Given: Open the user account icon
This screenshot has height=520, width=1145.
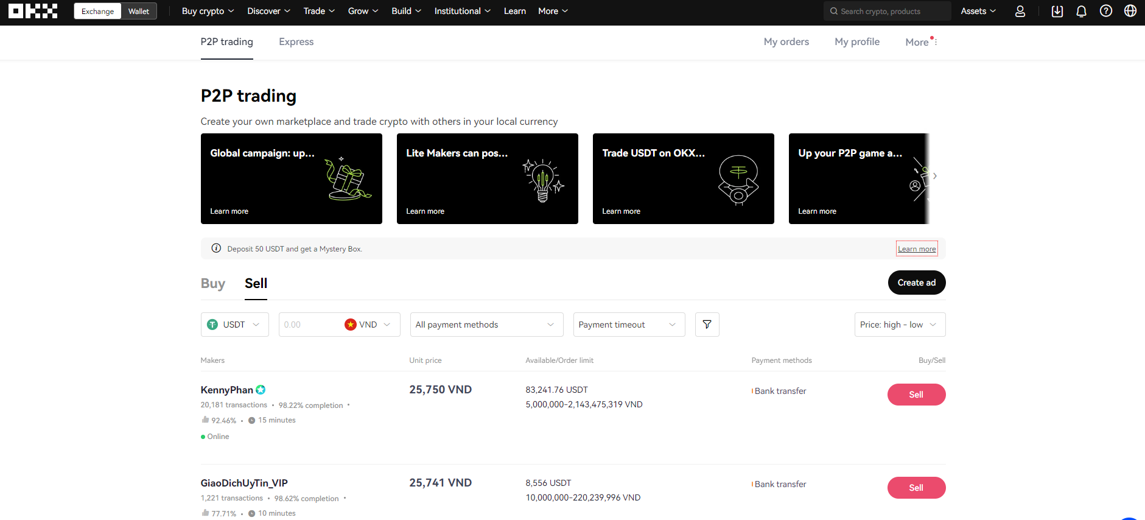Looking at the screenshot, I should (1020, 11).
